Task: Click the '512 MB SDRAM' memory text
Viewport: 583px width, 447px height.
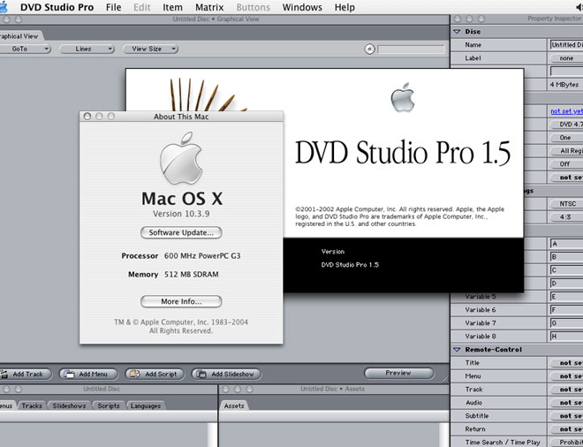Action: click(192, 275)
